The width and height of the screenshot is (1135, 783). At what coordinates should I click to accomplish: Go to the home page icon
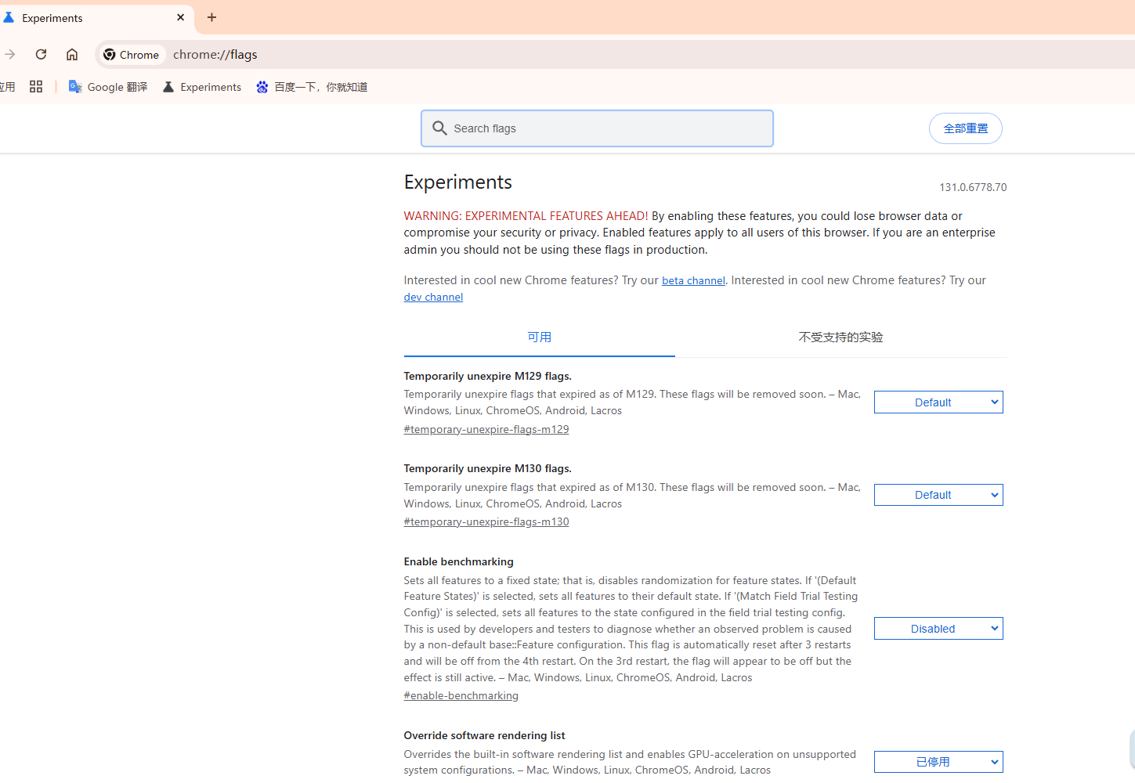[72, 54]
